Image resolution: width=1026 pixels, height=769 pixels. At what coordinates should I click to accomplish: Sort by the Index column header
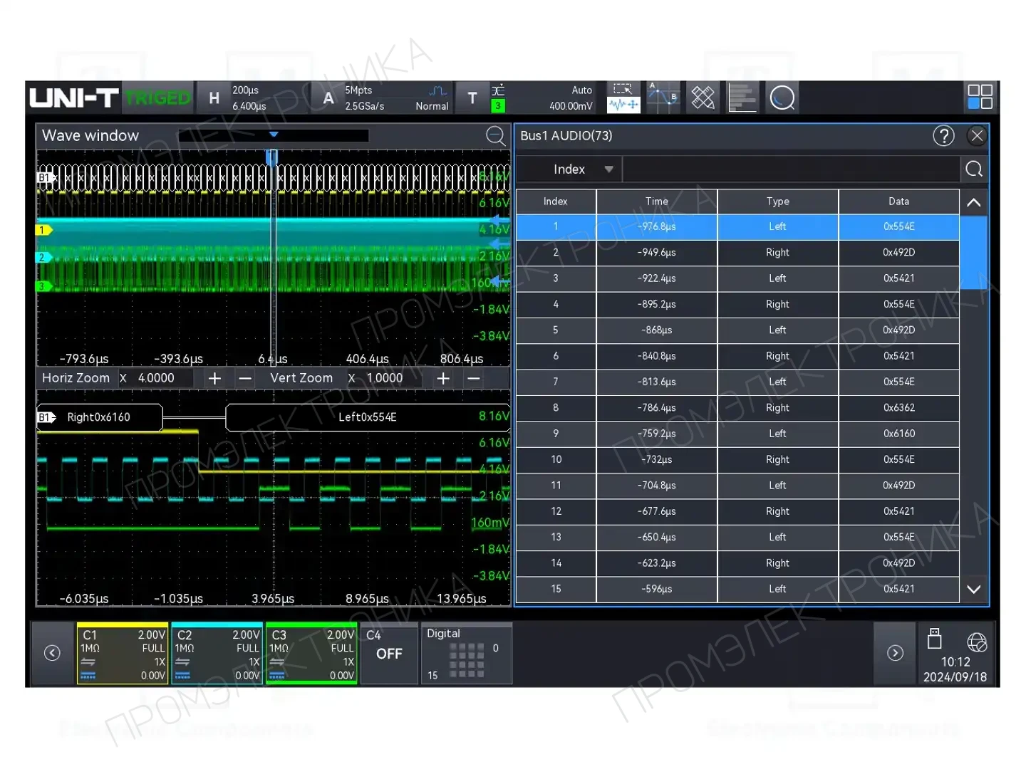[x=556, y=202]
